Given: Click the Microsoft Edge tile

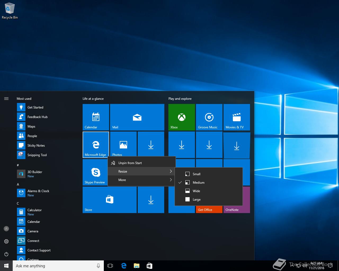Looking at the screenshot, I should click(x=96, y=144).
